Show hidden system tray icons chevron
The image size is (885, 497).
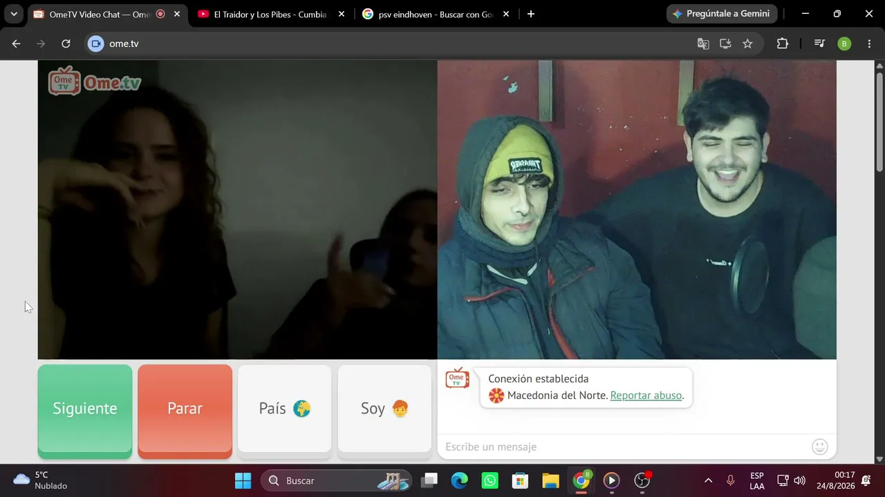pyautogui.click(x=708, y=480)
